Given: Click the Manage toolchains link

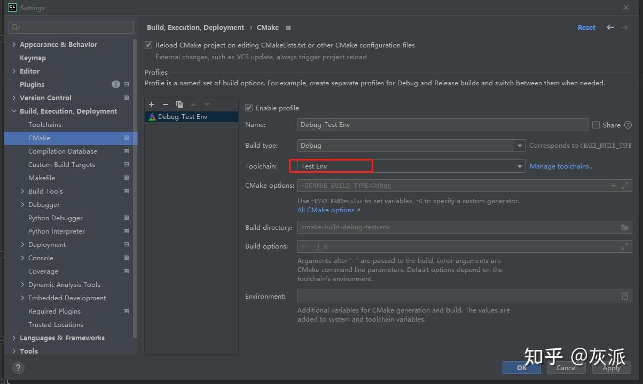Looking at the screenshot, I should 561,166.
